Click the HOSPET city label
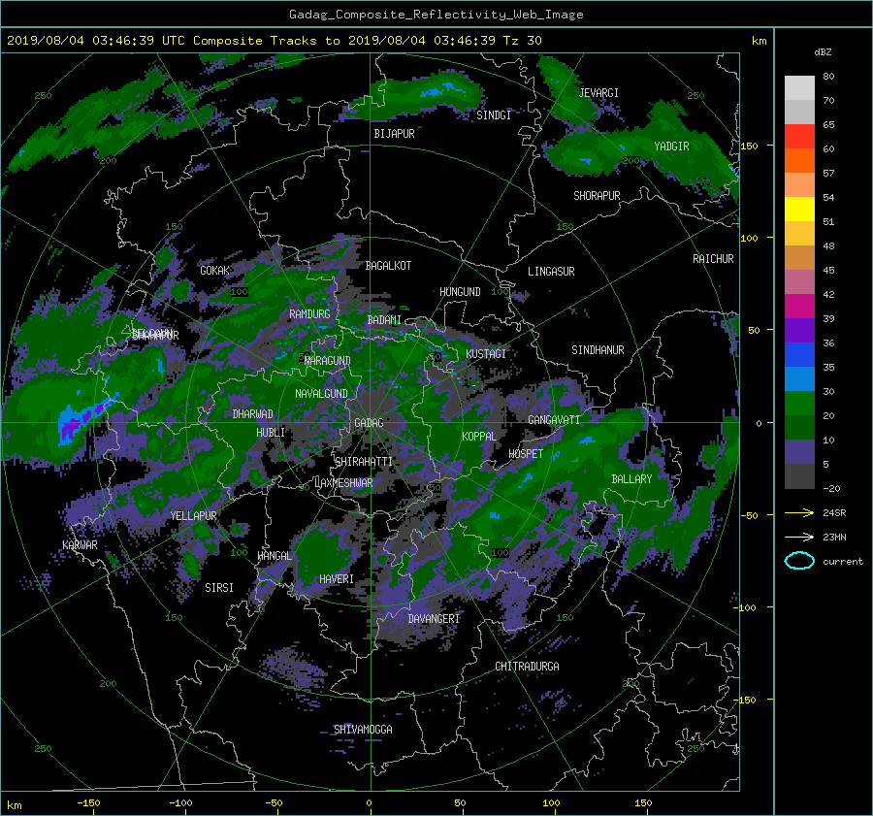Image resolution: width=873 pixels, height=816 pixels. point(526,454)
